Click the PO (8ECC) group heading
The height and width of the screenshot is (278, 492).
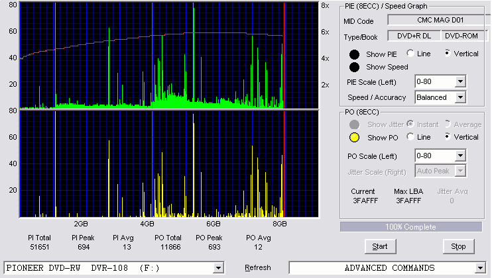point(362,112)
